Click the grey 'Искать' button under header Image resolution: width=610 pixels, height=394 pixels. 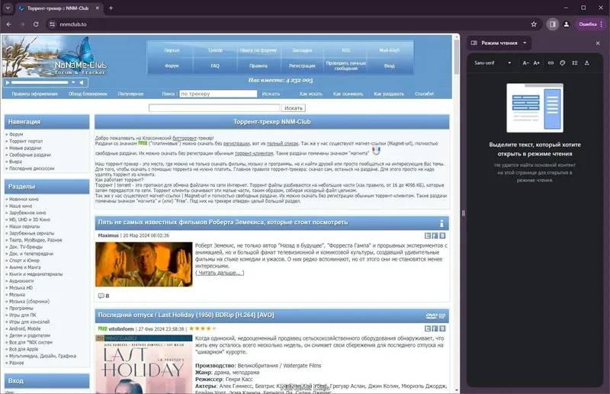pyautogui.click(x=294, y=107)
